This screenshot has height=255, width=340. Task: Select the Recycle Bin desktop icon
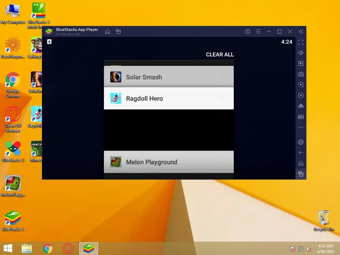coord(323,220)
